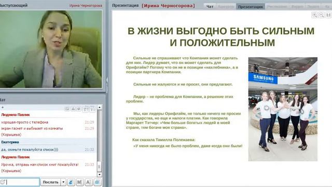332x187 pixels.
Task: Zoom in on the presentation slide
Action: point(315,15)
